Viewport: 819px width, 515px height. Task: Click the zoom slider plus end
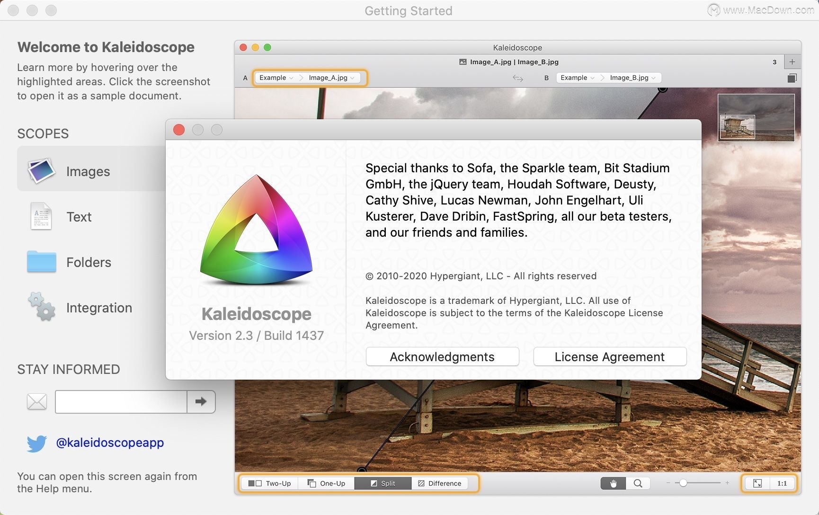point(727,483)
